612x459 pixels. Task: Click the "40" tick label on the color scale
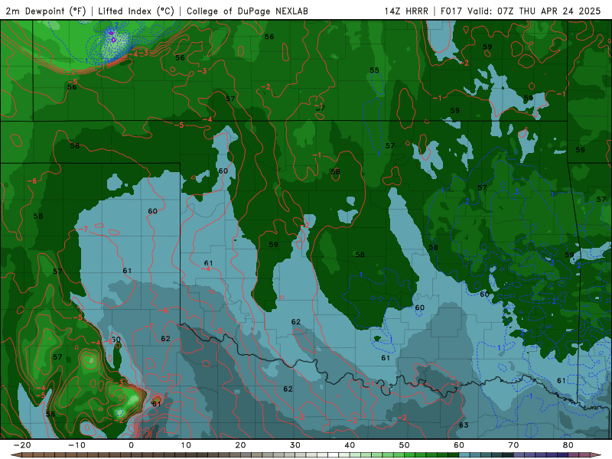tap(350, 445)
